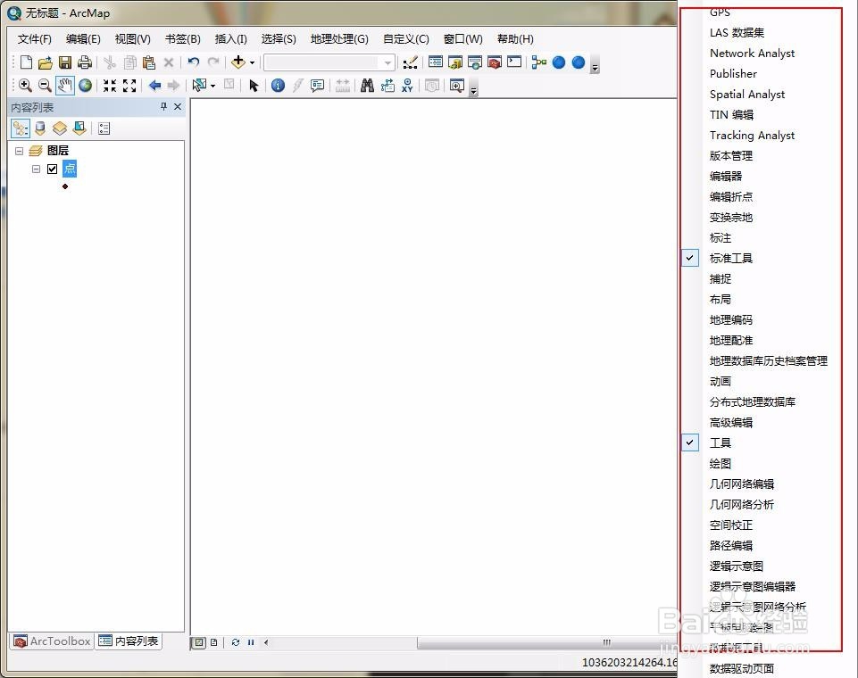Activate the Pan hand tool
Screen dimensions: 858x678
point(64,86)
